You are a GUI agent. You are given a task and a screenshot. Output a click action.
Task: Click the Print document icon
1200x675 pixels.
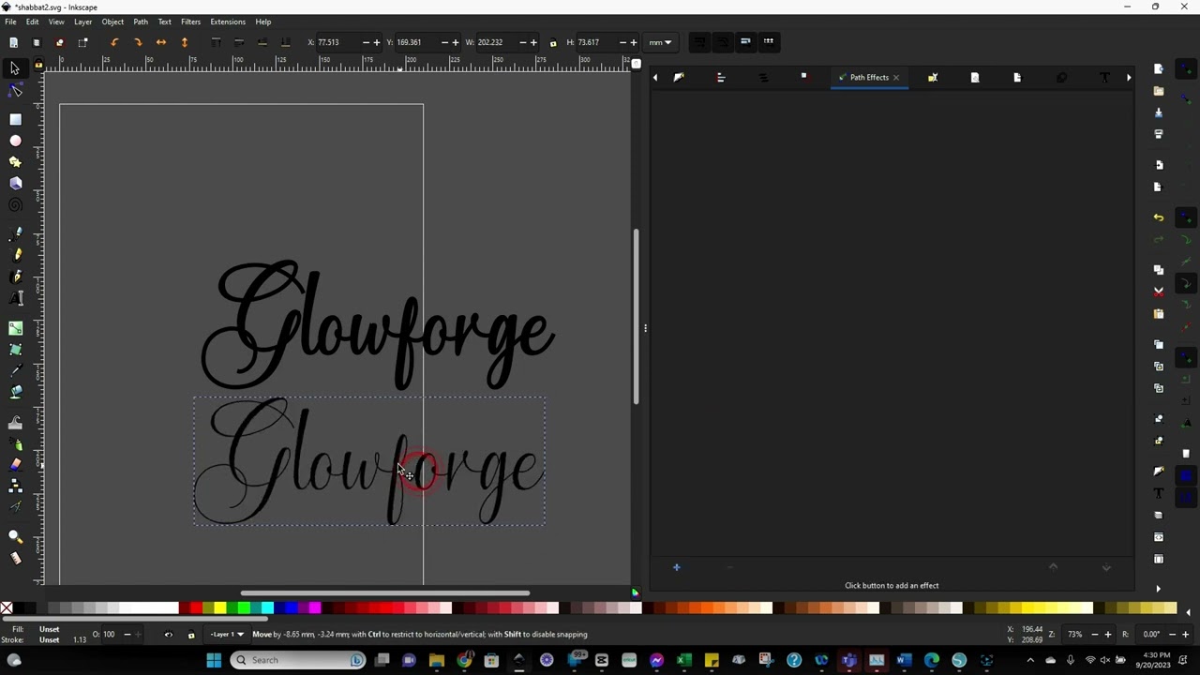click(1159, 134)
